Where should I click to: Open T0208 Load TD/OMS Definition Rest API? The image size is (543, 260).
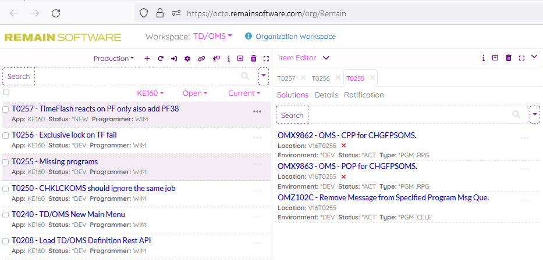(81, 241)
